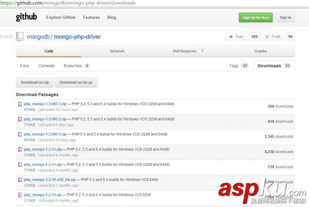Select the Branches subtab
Screen dimensions: 309x207
(x=77, y=66)
